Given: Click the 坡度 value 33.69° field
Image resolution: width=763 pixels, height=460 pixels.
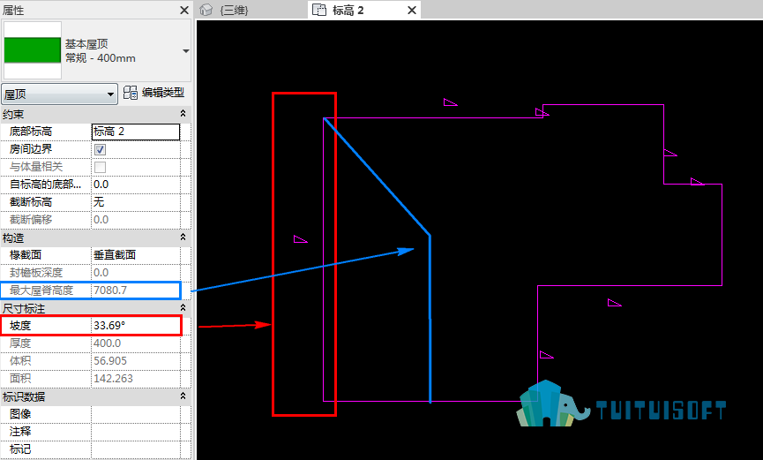Looking at the screenshot, I should [x=136, y=326].
